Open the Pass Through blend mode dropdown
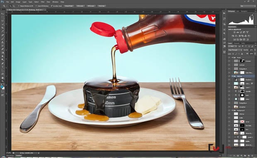 pos(235,50)
